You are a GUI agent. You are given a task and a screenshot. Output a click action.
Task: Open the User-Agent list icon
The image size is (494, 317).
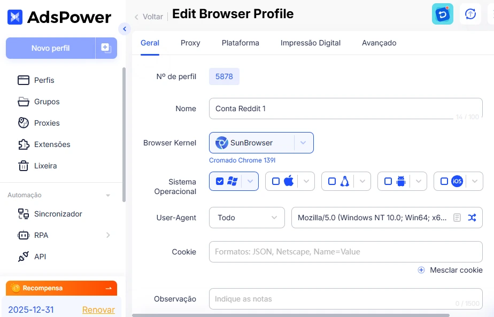pos(457,218)
